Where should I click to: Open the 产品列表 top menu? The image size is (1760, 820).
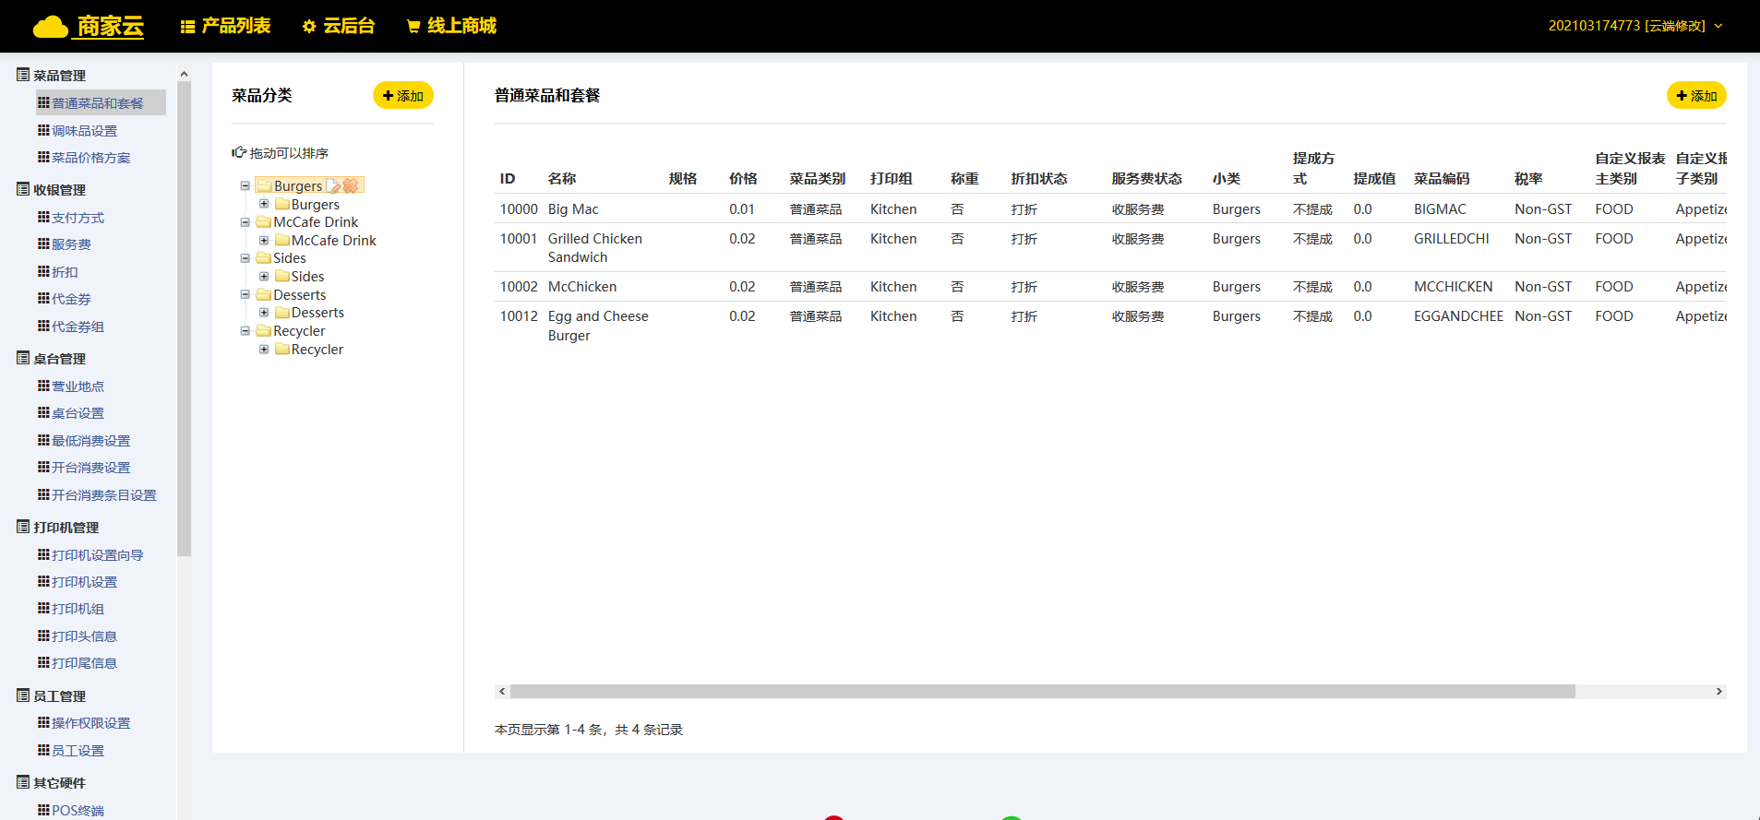pos(225,26)
